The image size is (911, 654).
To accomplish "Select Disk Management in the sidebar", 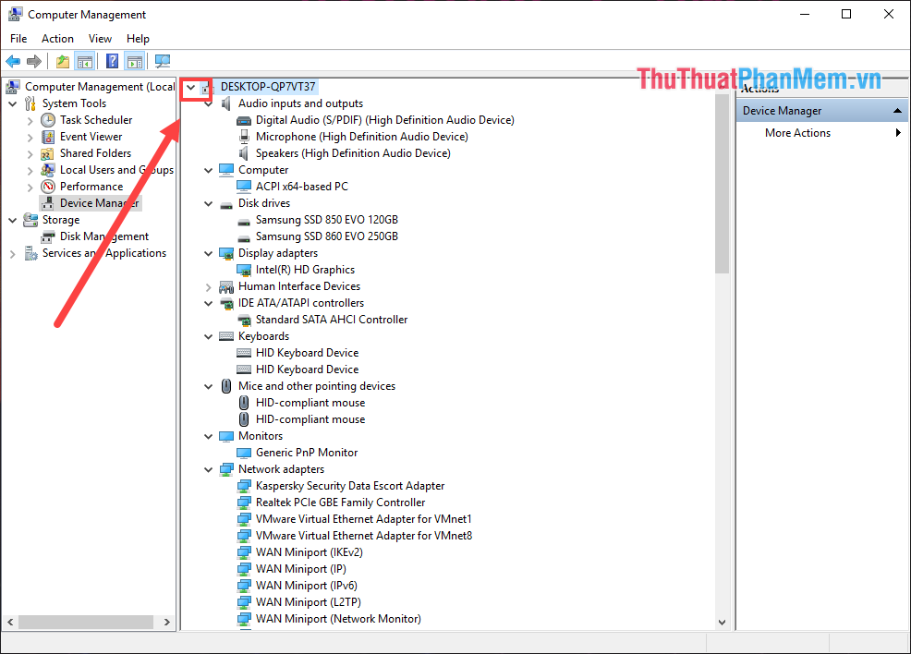I will coord(98,236).
